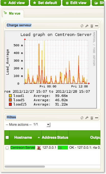This screenshot has width=106, height=174.
Task: Click the Add view button
Action: click(x=15, y=3)
